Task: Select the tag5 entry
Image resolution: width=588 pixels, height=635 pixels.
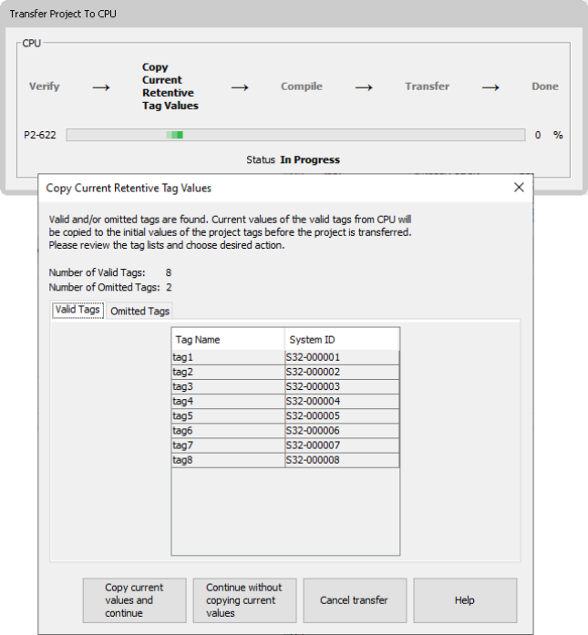Action: (x=227, y=416)
